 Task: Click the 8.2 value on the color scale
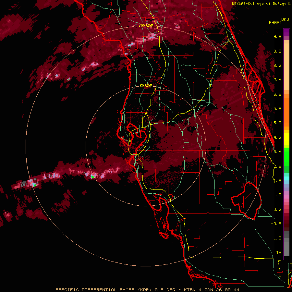277,65
